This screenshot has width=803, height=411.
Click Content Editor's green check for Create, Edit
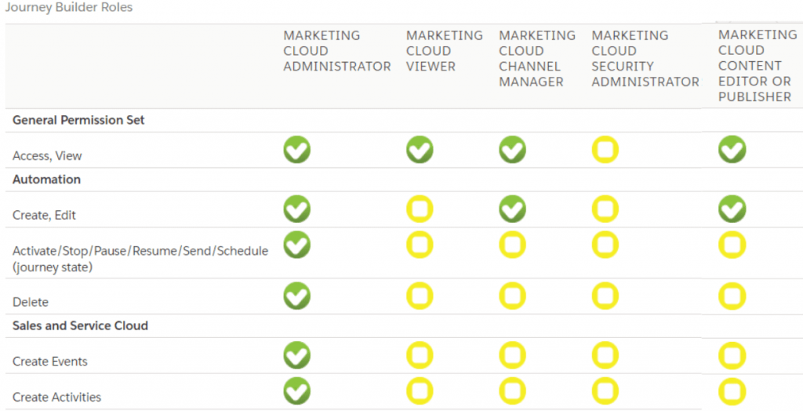pos(732,209)
